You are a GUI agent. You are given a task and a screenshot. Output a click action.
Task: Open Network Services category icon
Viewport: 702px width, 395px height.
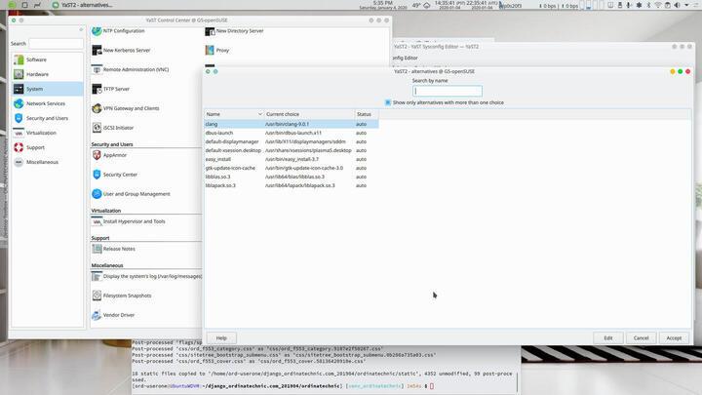19,103
